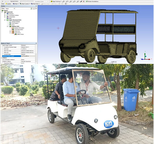Expand the Stress Tool tree node
This screenshot has width=154, height=144.
point(10,31)
